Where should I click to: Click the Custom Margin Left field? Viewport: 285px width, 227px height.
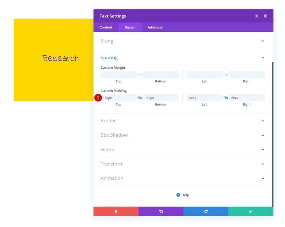pos(204,74)
